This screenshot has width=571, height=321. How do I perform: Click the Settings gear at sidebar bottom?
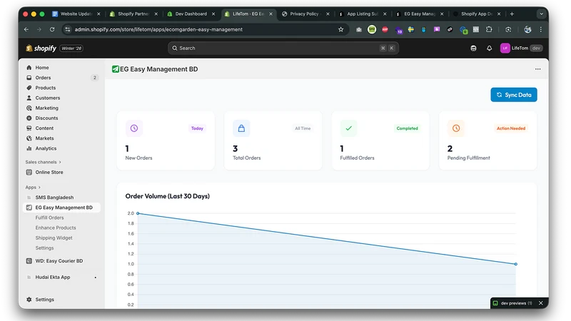coord(29,300)
